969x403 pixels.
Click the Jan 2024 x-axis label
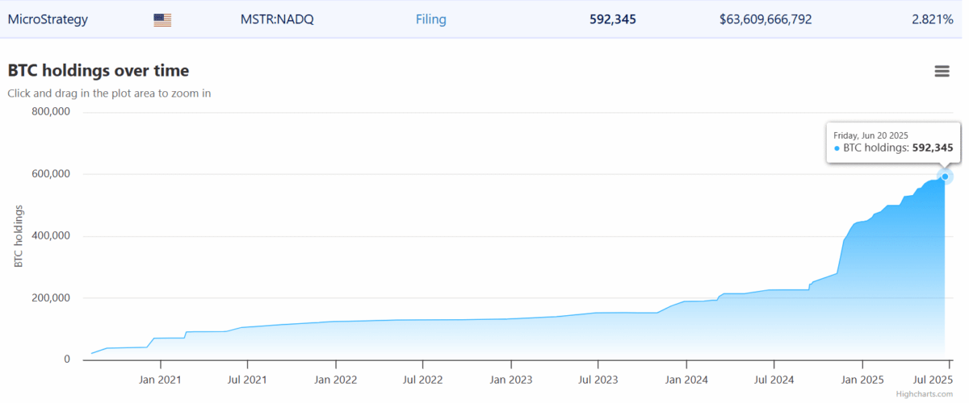click(x=686, y=379)
